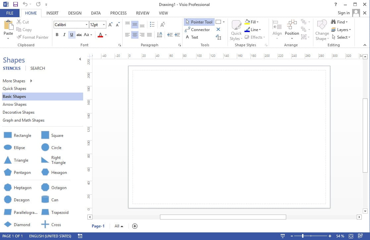
Task: Collapse the Shapes pane chevron
Action: pos(80,59)
